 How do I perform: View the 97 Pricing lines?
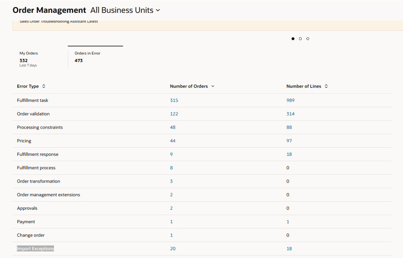(289, 141)
